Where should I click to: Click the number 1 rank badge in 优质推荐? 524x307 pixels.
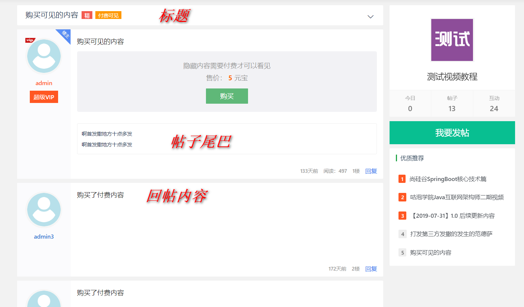[x=402, y=179]
